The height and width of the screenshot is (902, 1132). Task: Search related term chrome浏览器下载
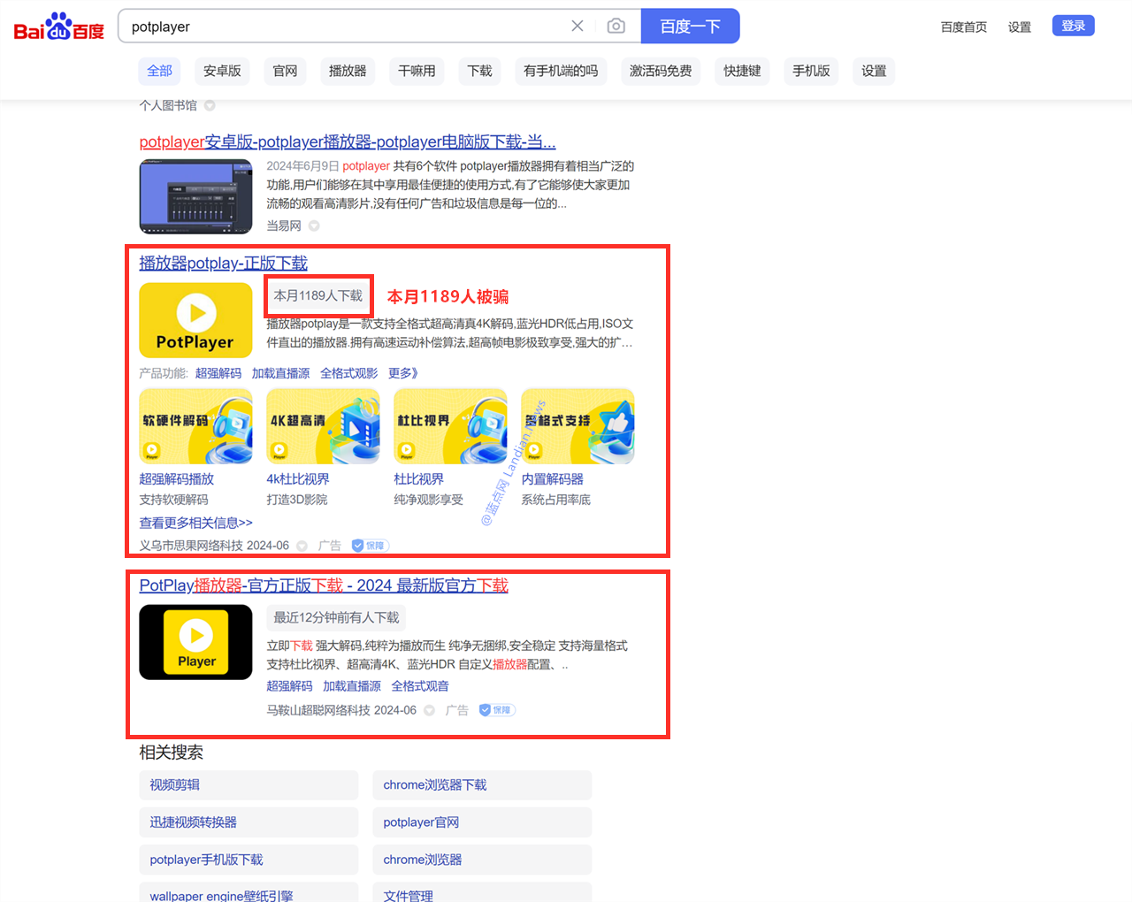(x=482, y=785)
